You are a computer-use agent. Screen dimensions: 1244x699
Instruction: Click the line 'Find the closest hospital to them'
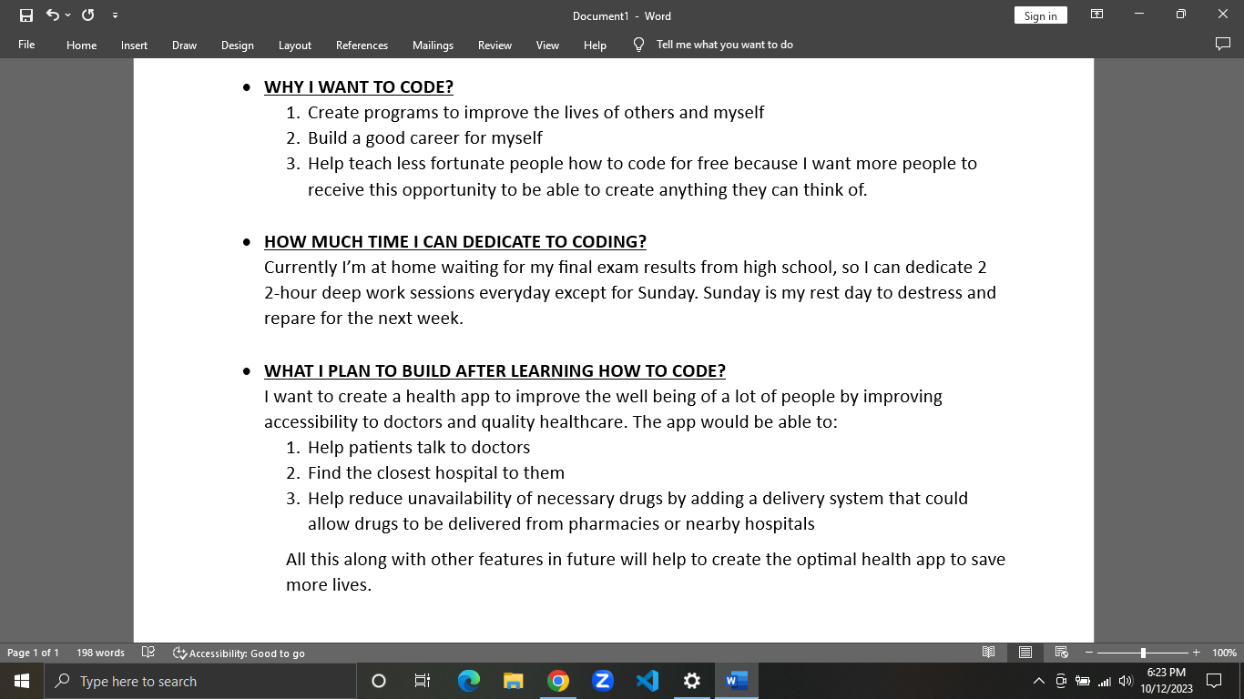point(436,473)
